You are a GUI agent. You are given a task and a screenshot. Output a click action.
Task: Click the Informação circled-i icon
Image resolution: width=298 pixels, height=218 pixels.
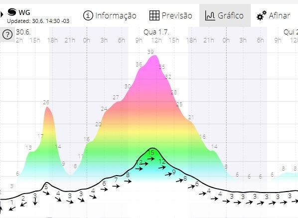pos(88,15)
